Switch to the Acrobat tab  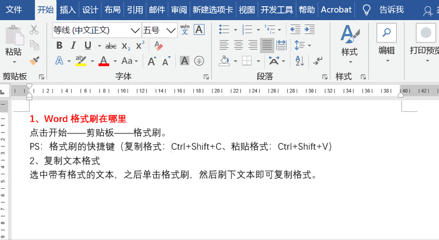coord(336,10)
